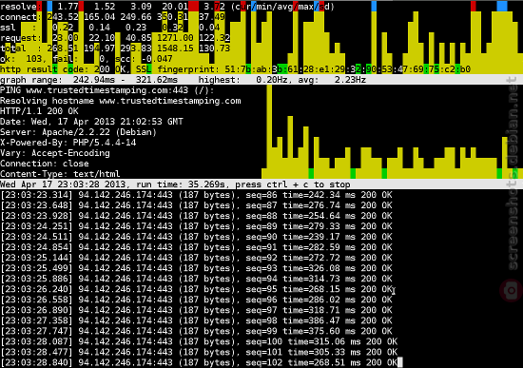Click the seq=86 ping result line

[197, 195]
